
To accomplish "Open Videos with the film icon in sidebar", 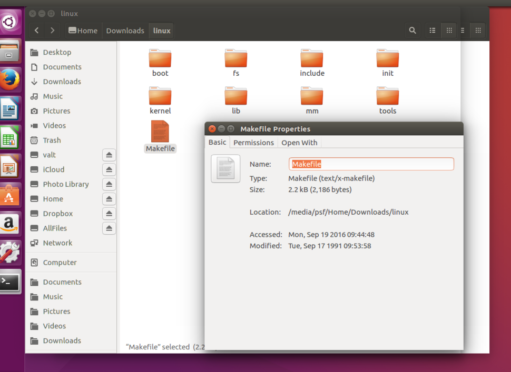I will (71, 125).
